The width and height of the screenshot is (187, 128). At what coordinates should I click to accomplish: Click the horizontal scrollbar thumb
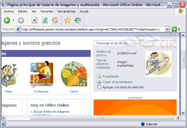point(103,118)
